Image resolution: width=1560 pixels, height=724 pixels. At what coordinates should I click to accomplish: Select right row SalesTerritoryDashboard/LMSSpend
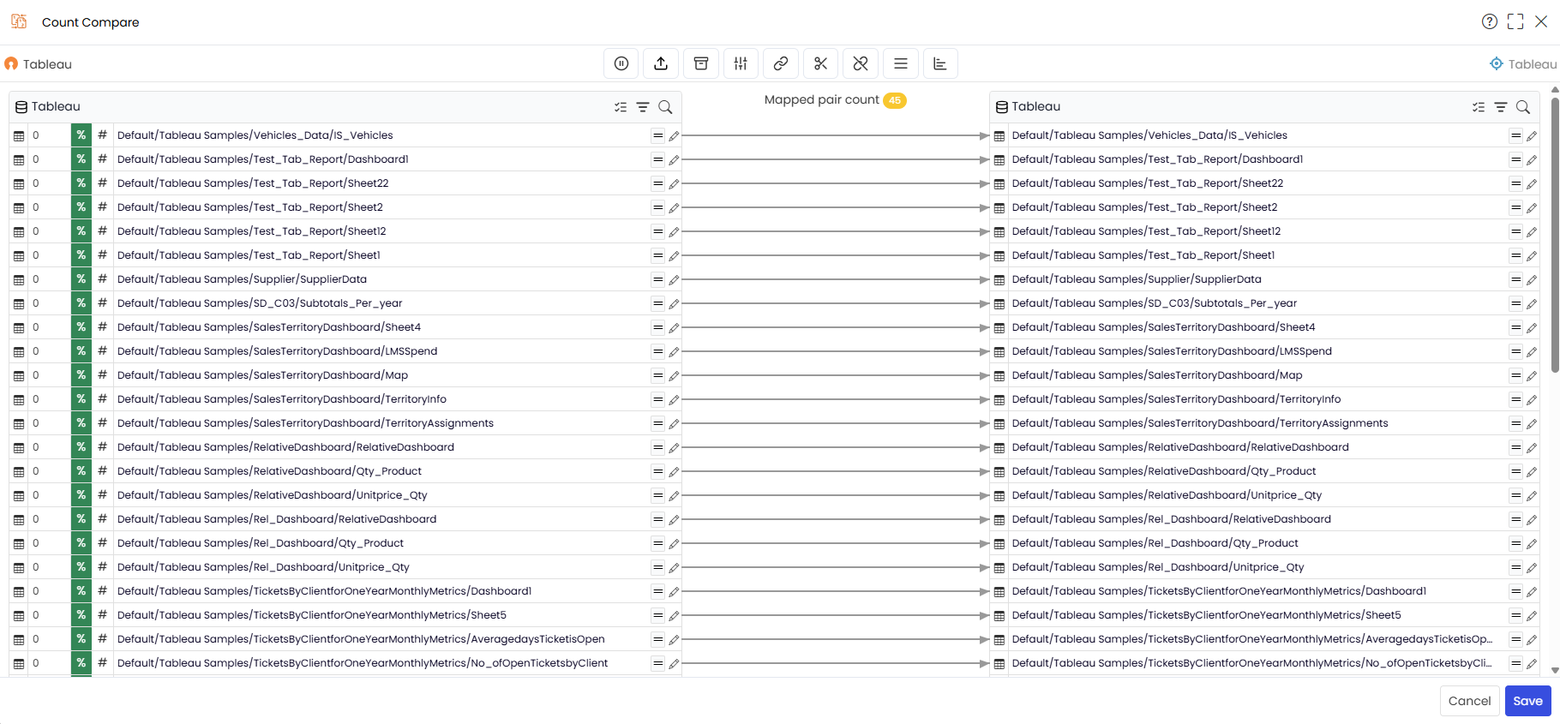(1264, 351)
